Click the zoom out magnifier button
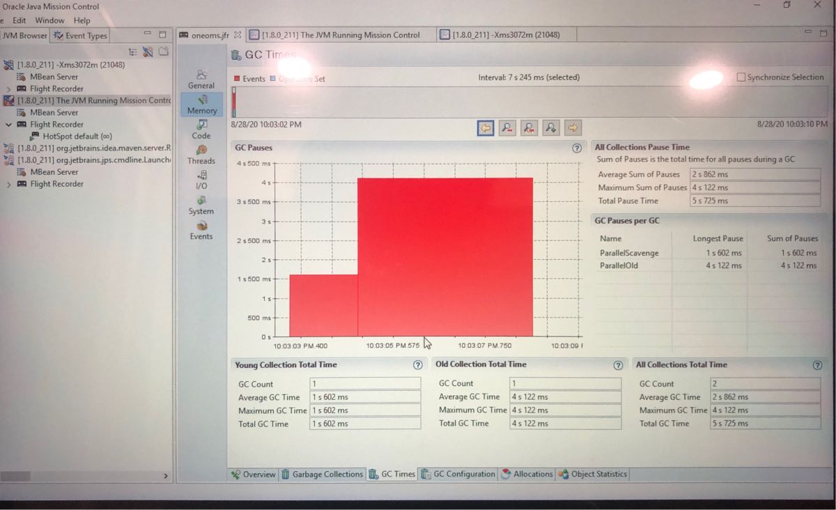836x510 pixels. [507, 127]
